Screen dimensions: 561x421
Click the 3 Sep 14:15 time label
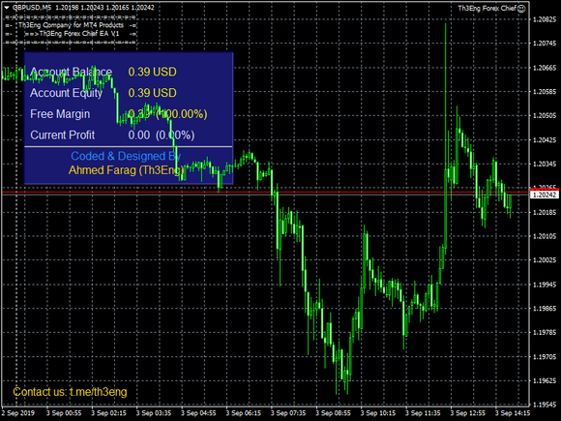[x=513, y=413]
